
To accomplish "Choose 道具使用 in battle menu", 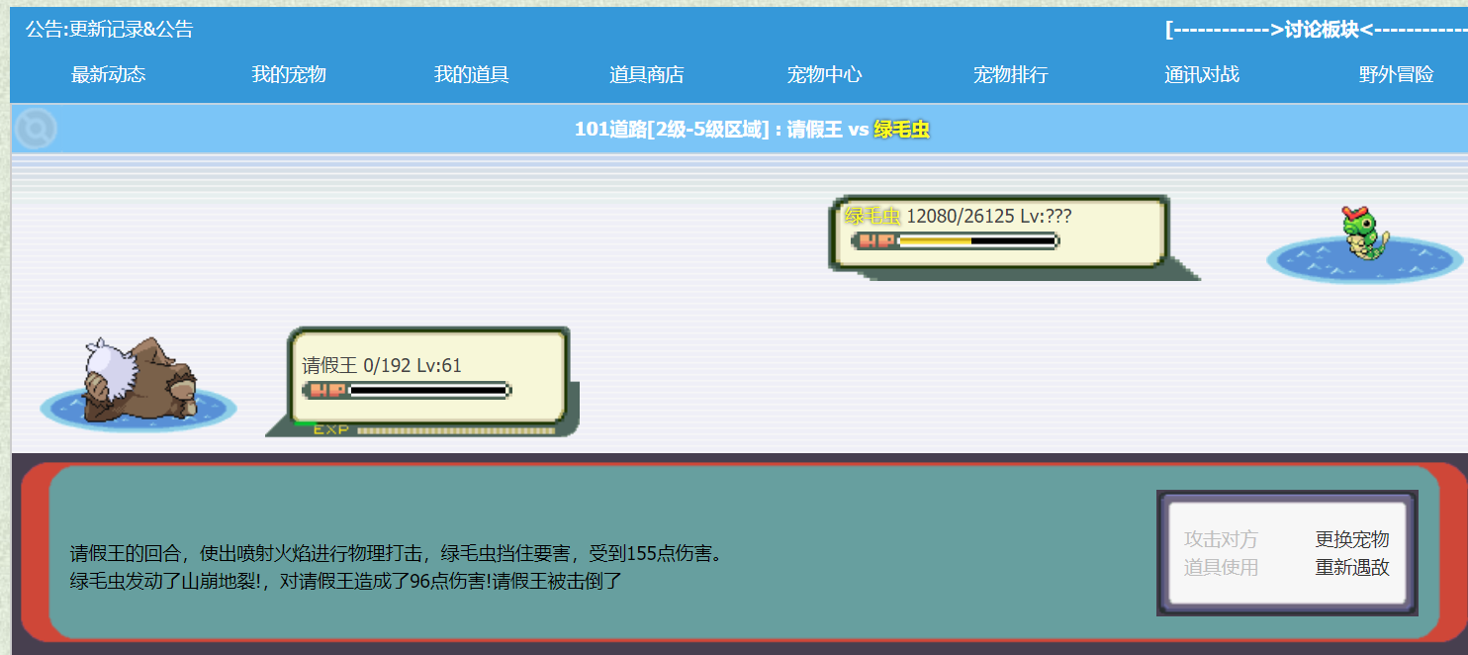I will (1222, 568).
